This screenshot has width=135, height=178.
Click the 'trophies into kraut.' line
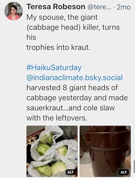(x=59, y=47)
